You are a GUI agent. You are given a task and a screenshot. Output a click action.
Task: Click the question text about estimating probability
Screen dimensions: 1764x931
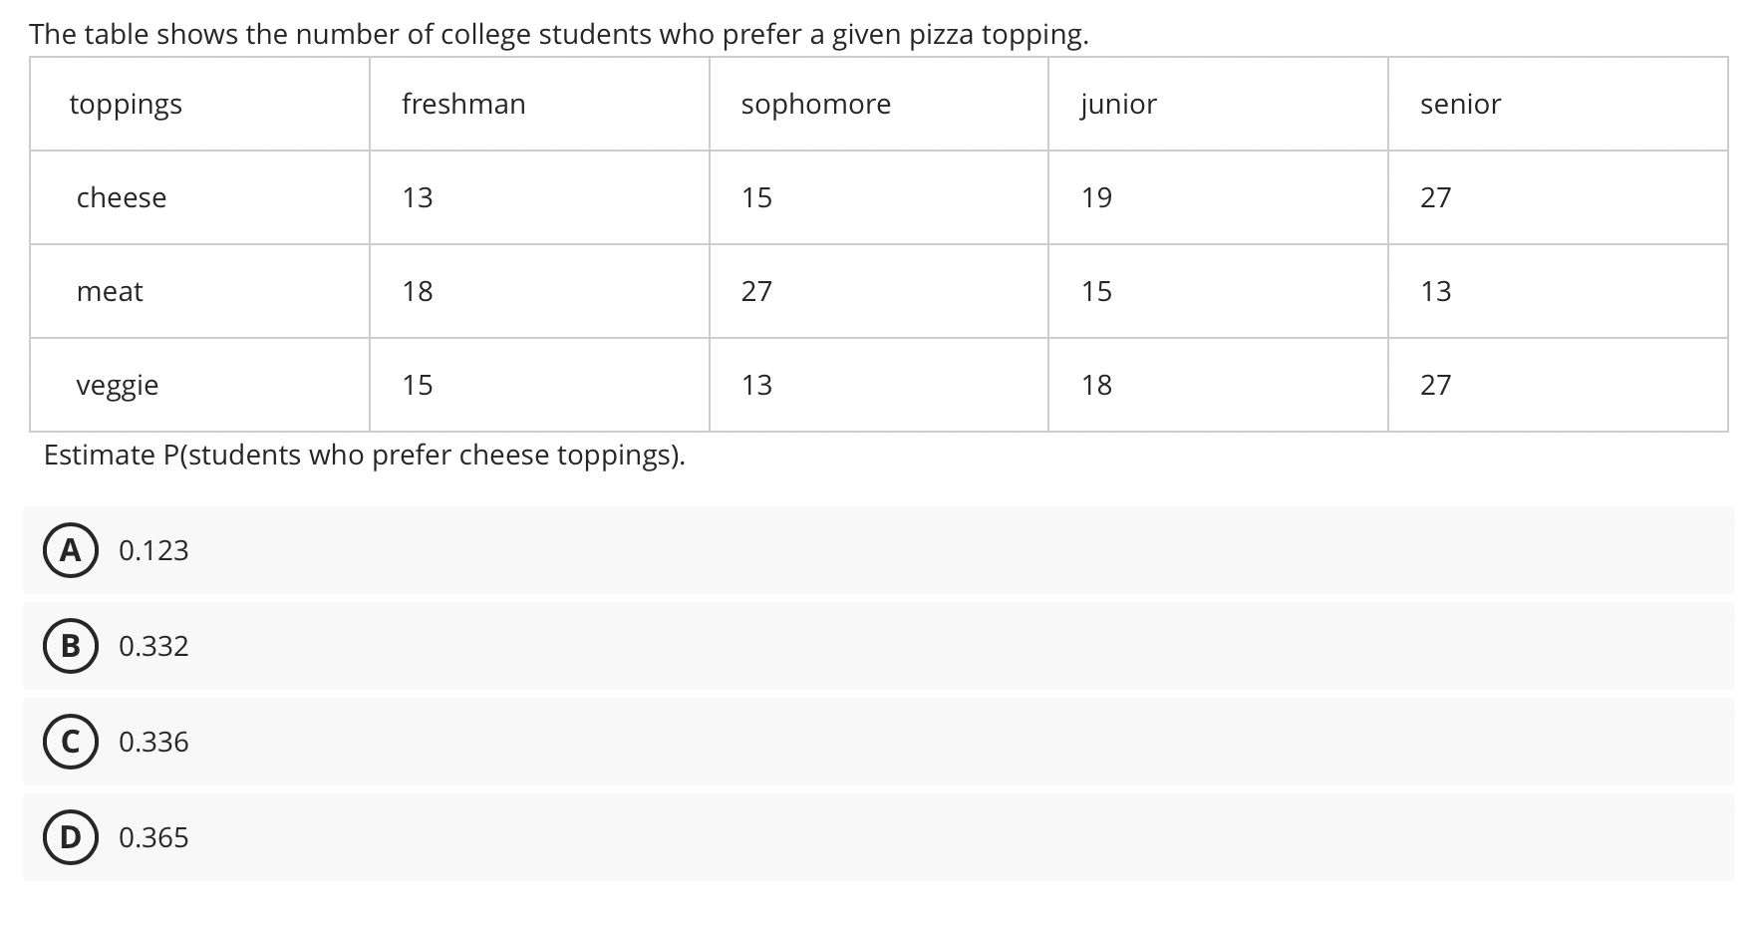(x=365, y=455)
